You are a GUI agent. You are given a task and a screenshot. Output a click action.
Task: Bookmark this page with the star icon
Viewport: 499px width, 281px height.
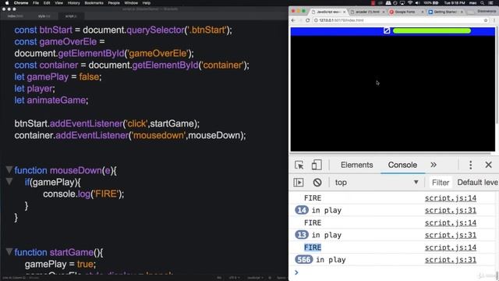click(486, 20)
